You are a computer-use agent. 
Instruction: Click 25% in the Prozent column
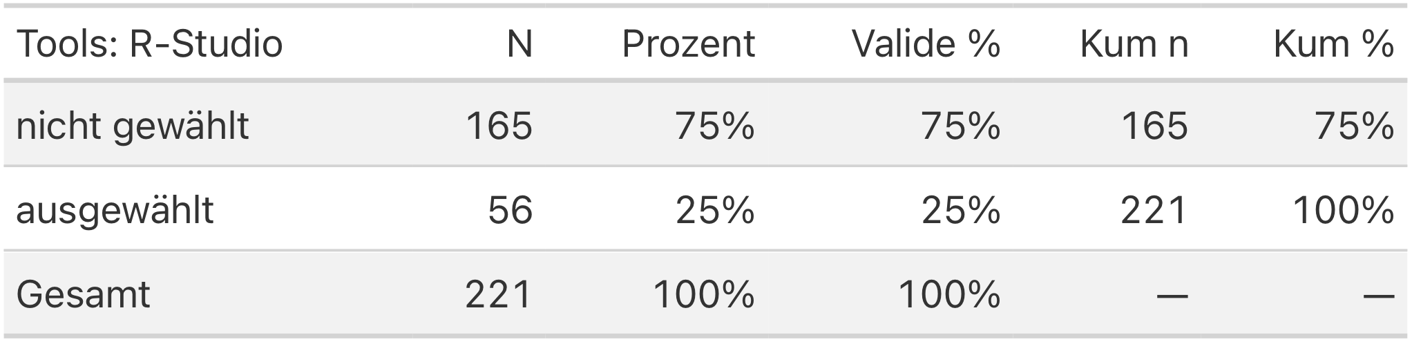715,210
